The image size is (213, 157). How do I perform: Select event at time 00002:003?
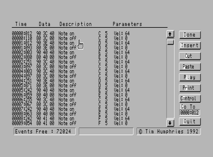click(71, 53)
